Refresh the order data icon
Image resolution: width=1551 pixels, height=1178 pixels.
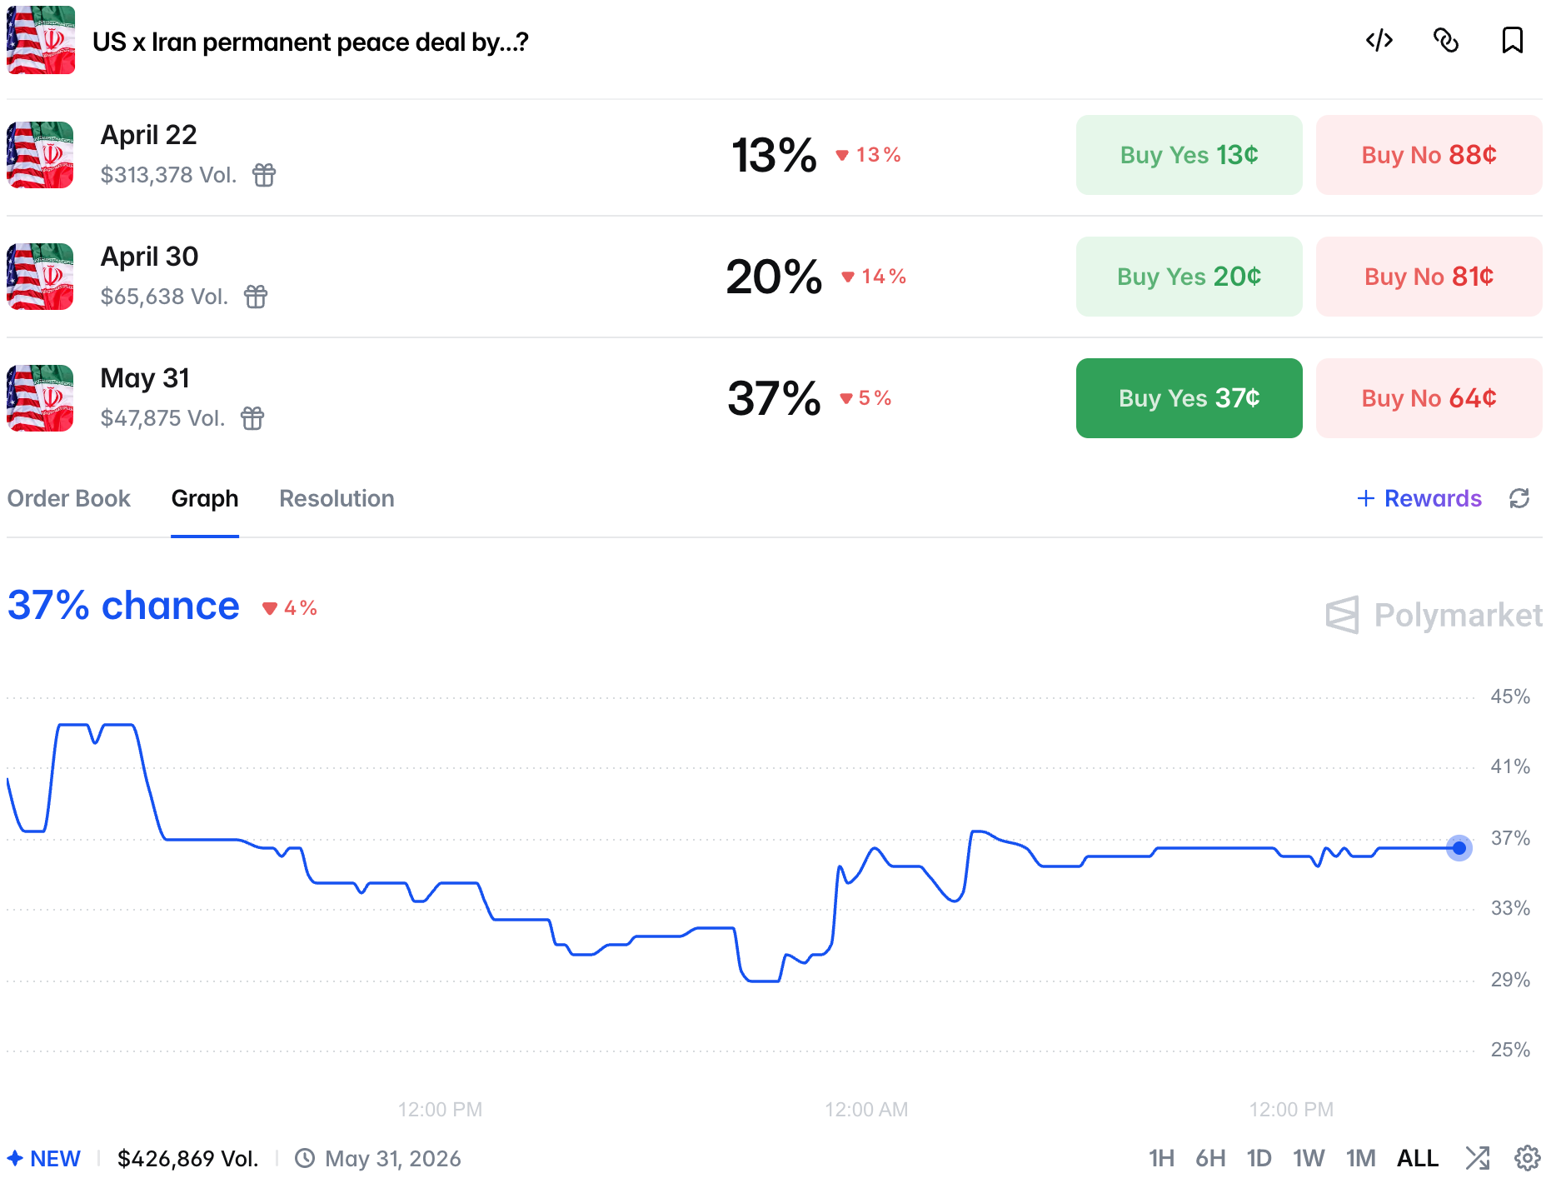point(1519,498)
